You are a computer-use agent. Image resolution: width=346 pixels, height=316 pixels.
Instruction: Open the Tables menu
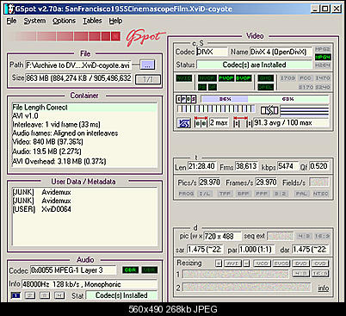[x=92, y=21]
